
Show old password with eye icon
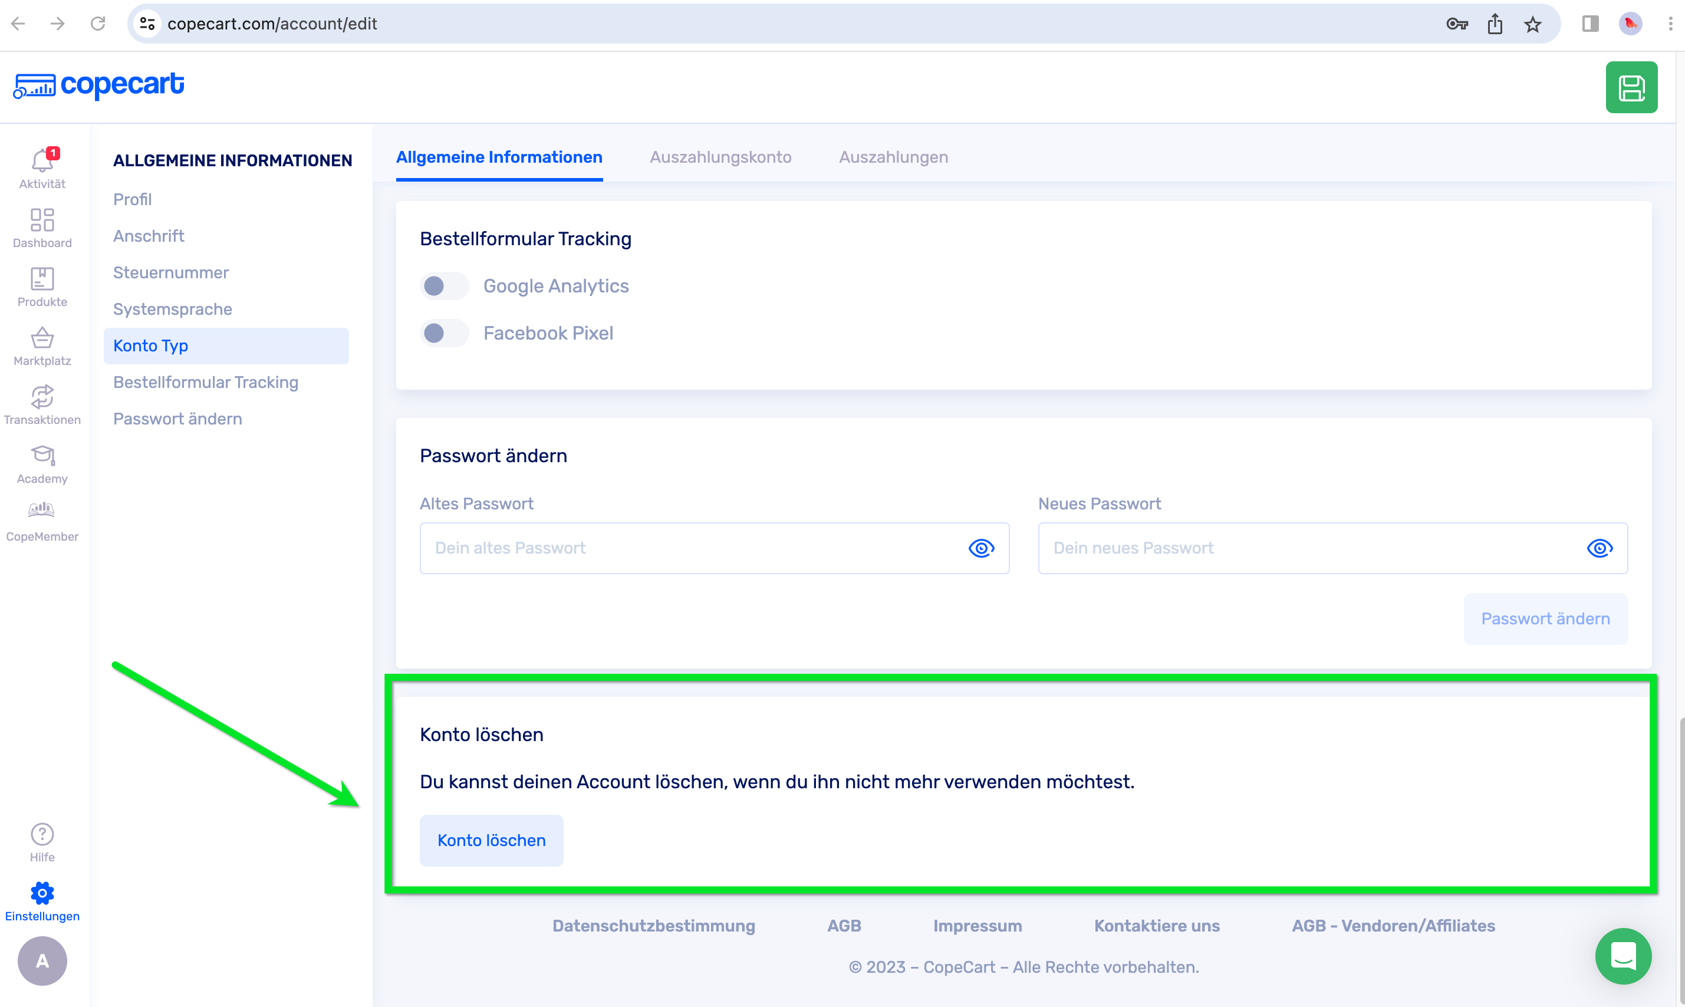point(981,548)
